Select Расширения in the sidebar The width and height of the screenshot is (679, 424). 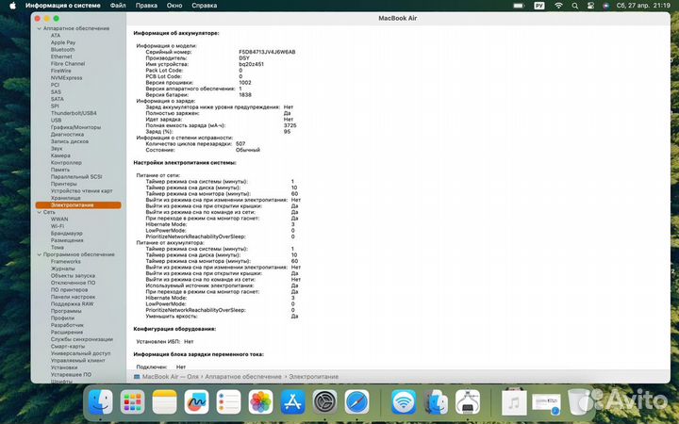pos(67,333)
